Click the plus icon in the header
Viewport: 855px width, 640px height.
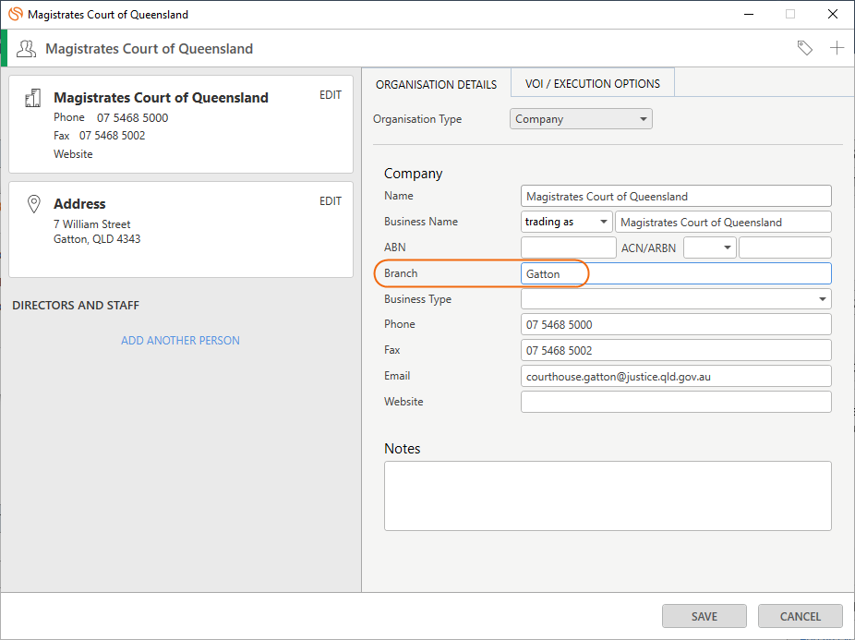[x=837, y=48]
